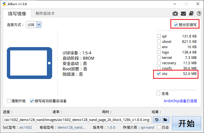
Task: Click the image file path field
Action: [x=76, y=120]
